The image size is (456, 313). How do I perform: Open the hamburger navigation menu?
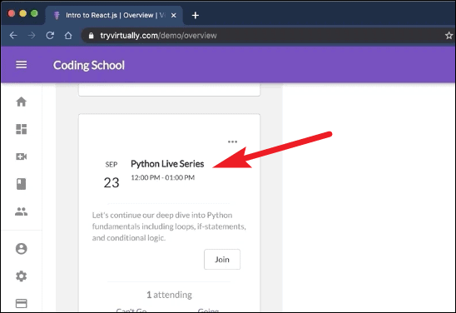(x=22, y=65)
